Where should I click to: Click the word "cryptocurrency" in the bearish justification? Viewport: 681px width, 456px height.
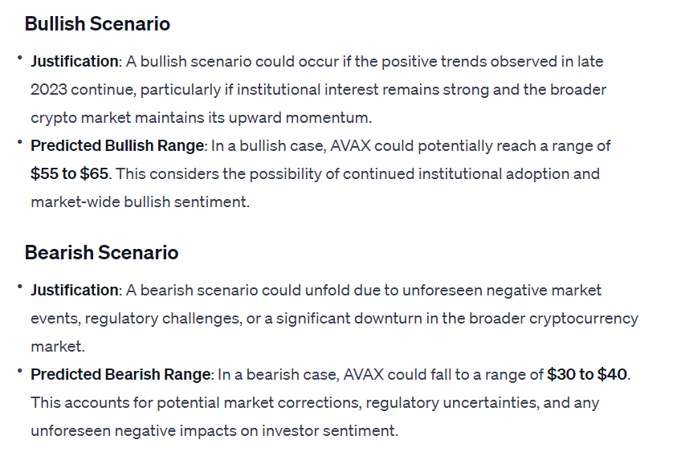coord(583,318)
